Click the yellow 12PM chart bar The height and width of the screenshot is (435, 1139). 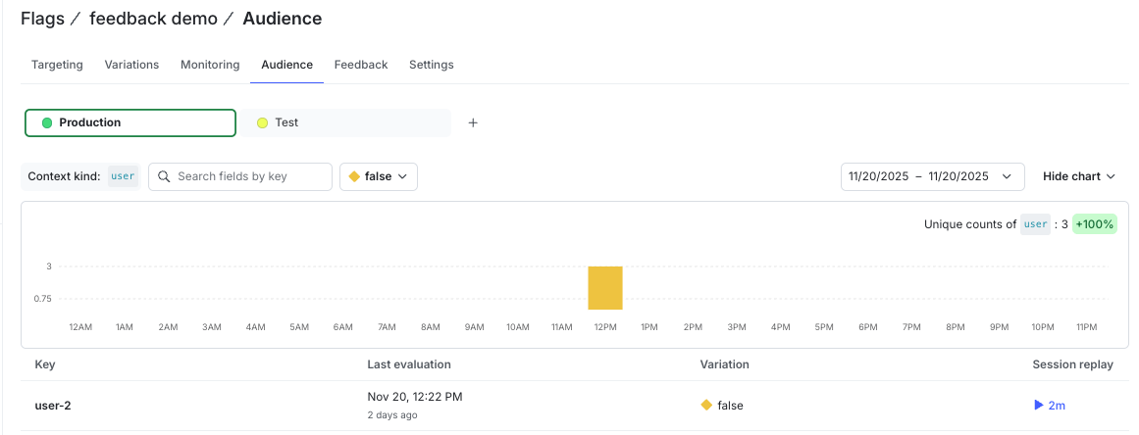(x=605, y=288)
